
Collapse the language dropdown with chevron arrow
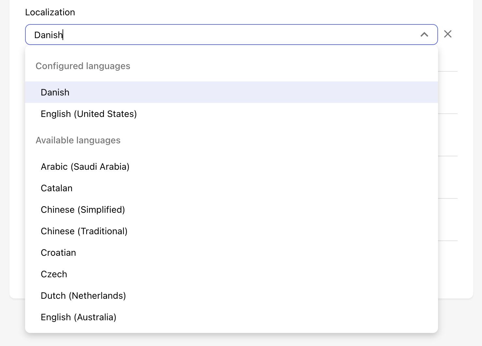coord(424,35)
